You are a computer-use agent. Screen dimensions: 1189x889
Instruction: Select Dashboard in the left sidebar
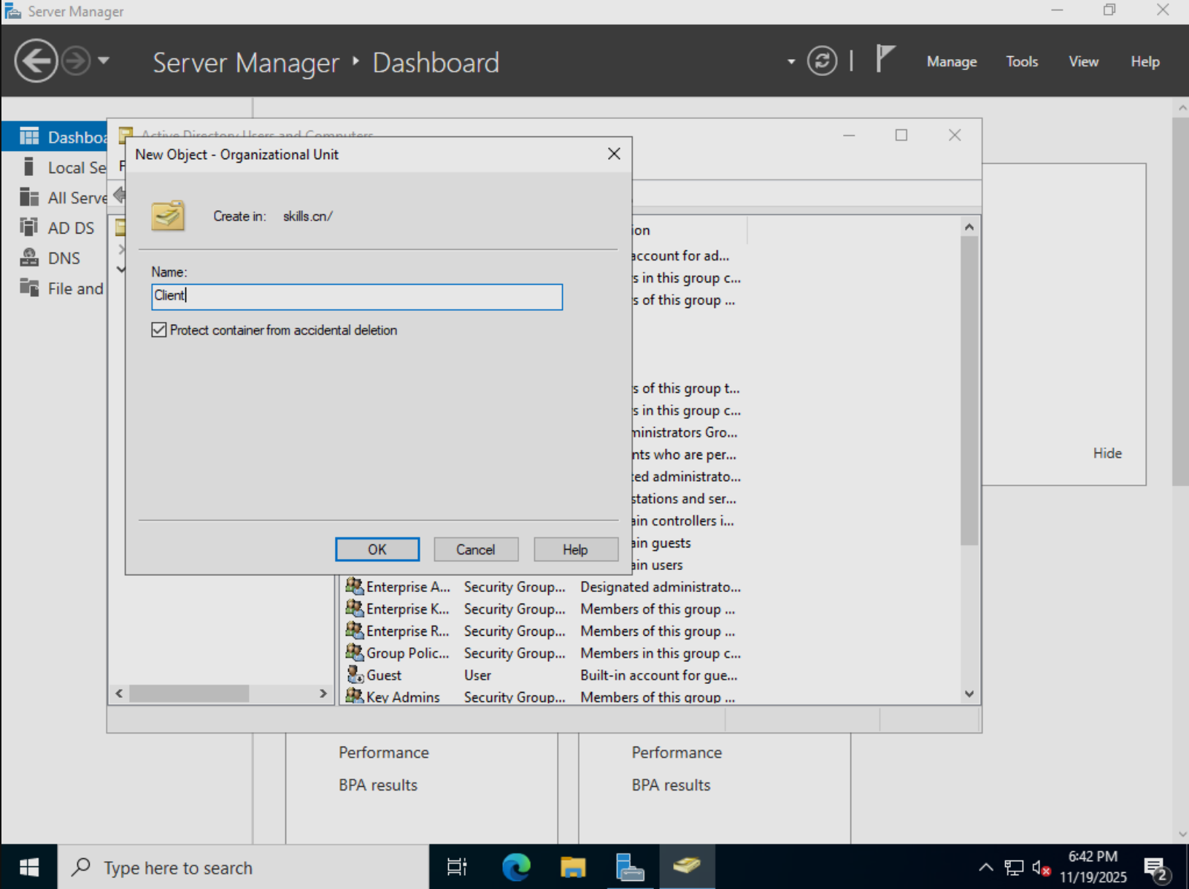[55, 137]
